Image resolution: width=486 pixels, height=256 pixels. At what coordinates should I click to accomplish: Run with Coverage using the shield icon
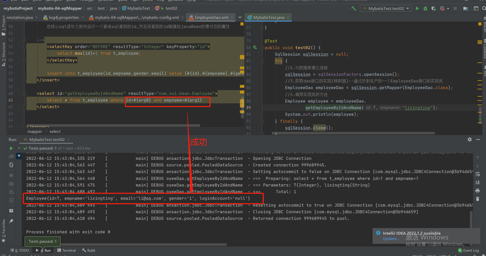tap(434, 8)
